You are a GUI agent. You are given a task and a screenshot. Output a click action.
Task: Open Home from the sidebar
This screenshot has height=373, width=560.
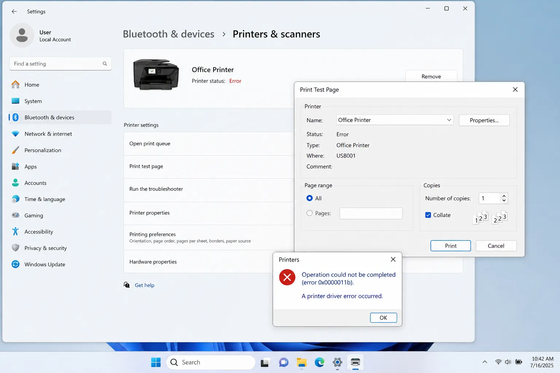pos(60,85)
